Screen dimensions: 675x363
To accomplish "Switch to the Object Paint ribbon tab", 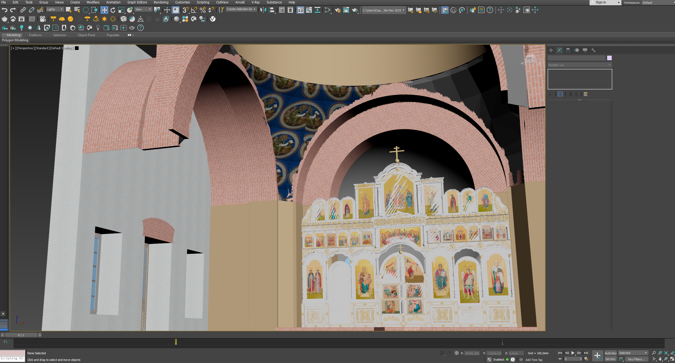I will tap(86, 35).
